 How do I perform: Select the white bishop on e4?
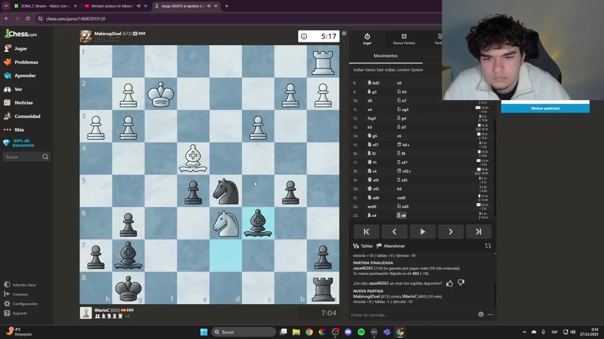coord(193,159)
